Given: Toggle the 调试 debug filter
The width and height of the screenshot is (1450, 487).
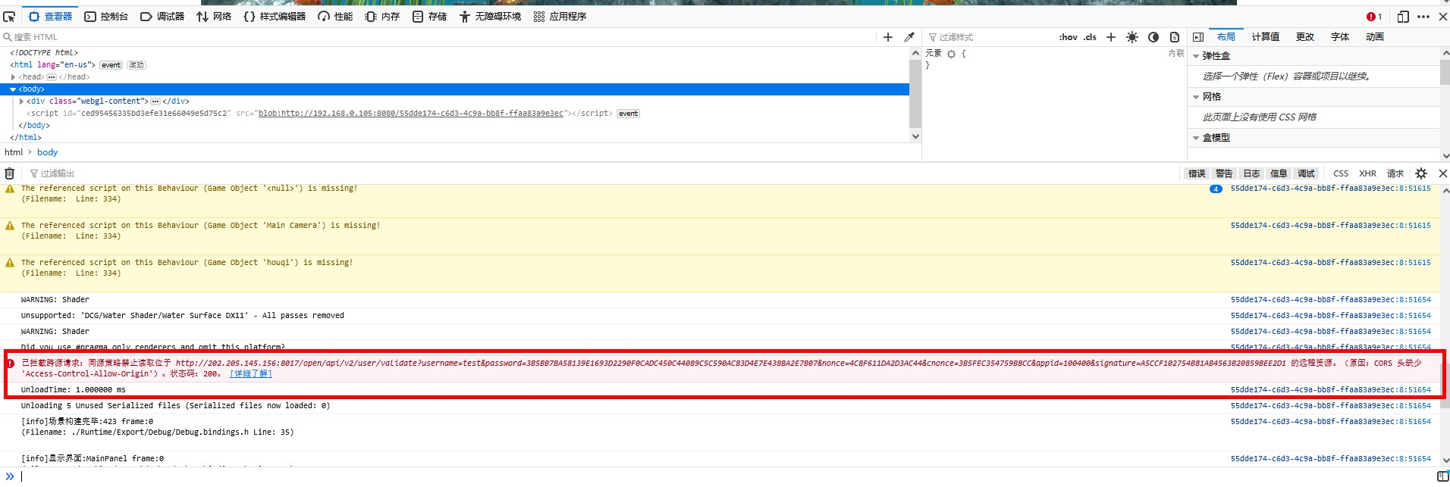Looking at the screenshot, I should [1306, 173].
